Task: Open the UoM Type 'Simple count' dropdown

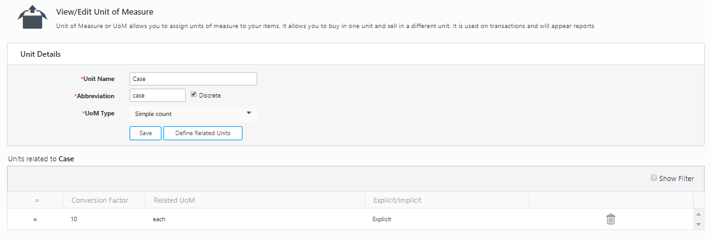Action: click(193, 114)
